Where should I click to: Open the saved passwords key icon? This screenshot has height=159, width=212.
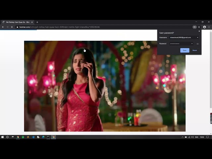point(194,27)
